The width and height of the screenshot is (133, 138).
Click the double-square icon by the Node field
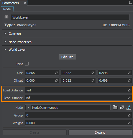[122, 107]
